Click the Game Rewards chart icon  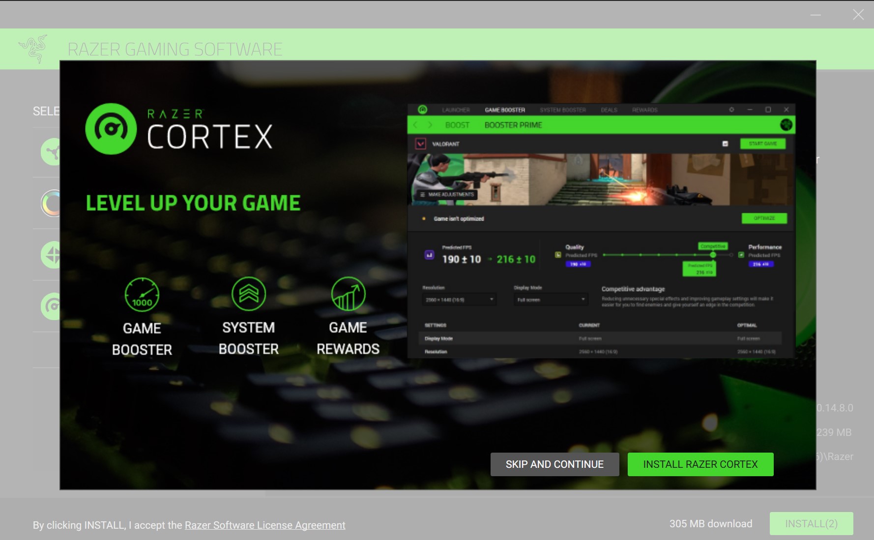[x=348, y=294]
